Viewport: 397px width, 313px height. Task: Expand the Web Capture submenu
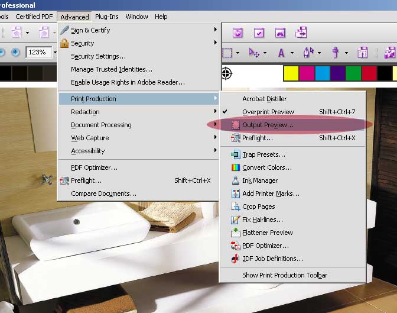[x=139, y=138]
